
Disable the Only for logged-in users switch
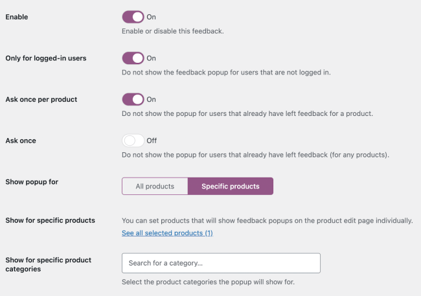pos(133,58)
